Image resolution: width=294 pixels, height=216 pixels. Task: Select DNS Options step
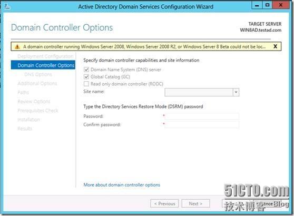38,74
